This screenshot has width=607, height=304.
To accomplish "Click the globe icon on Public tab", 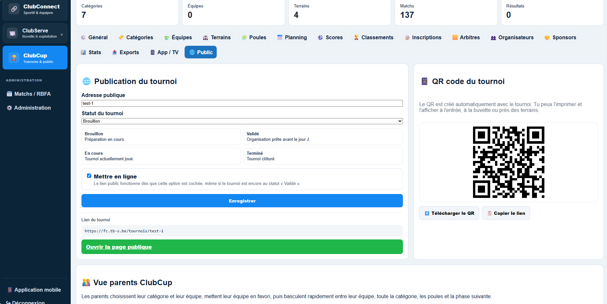I will pyautogui.click(x=192, y=52).
